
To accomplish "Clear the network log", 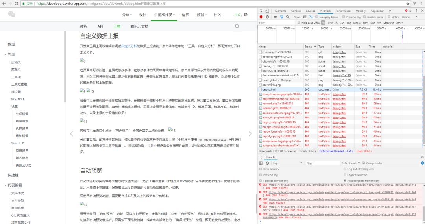I will [268, 17].
